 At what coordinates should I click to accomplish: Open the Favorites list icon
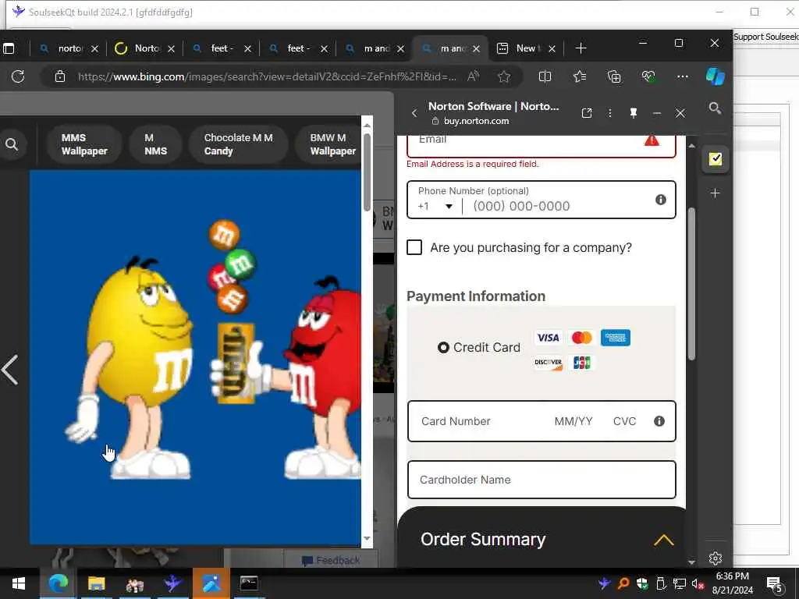click(580, 76)
